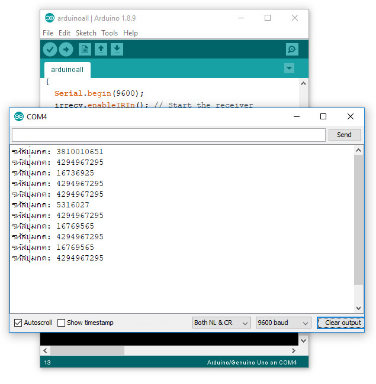The width and height of the screenshot is (376, 384).
Task: Click the Arduino logo in COM4 title bar
Action: pos(19,117)
